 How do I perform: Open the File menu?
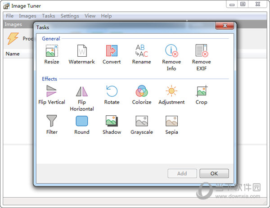pos(9,16)
